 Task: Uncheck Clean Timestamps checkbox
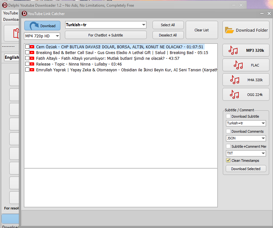pyautogui.click(x=228, y=161)
